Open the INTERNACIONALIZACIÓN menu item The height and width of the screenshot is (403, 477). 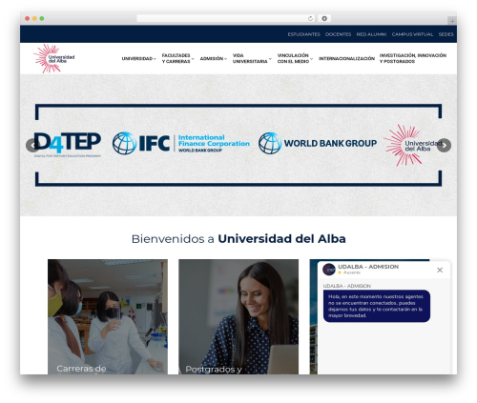[346, 58]
